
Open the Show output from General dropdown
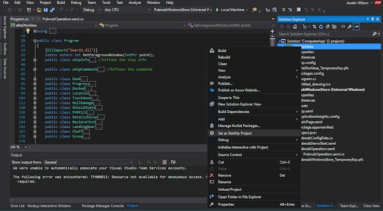(x=88, y=162)
